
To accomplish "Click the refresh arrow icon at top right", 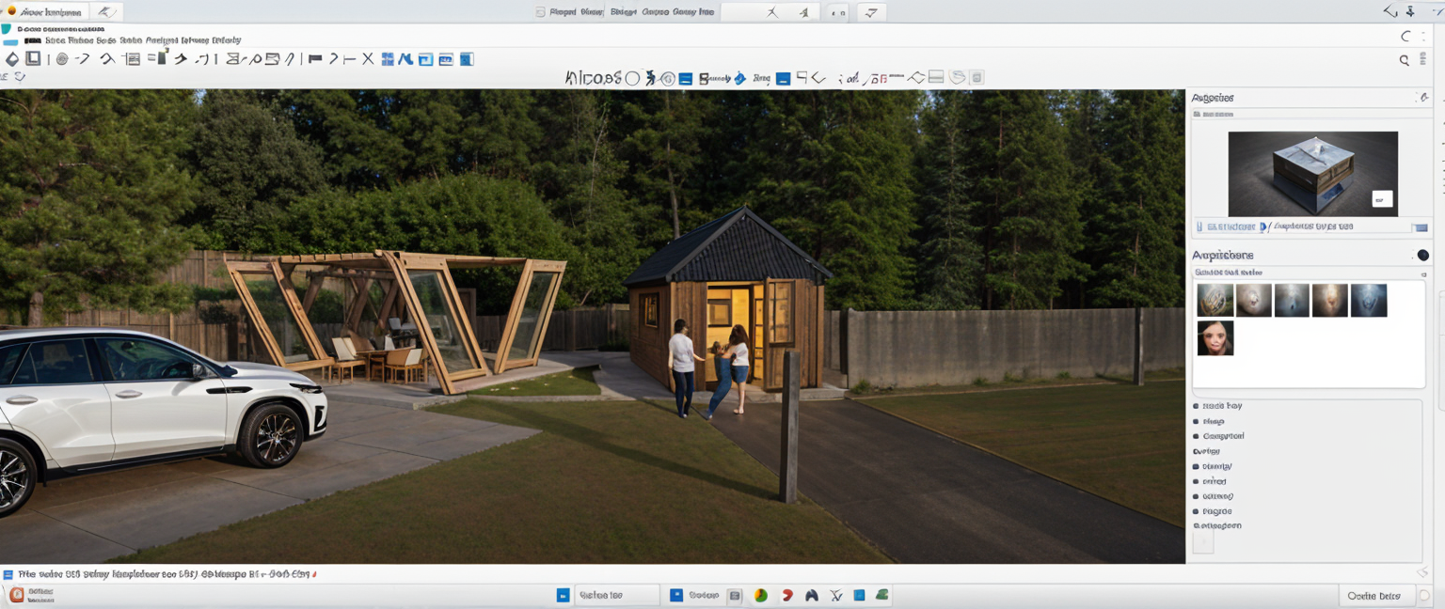I will tap(1405, 37).
